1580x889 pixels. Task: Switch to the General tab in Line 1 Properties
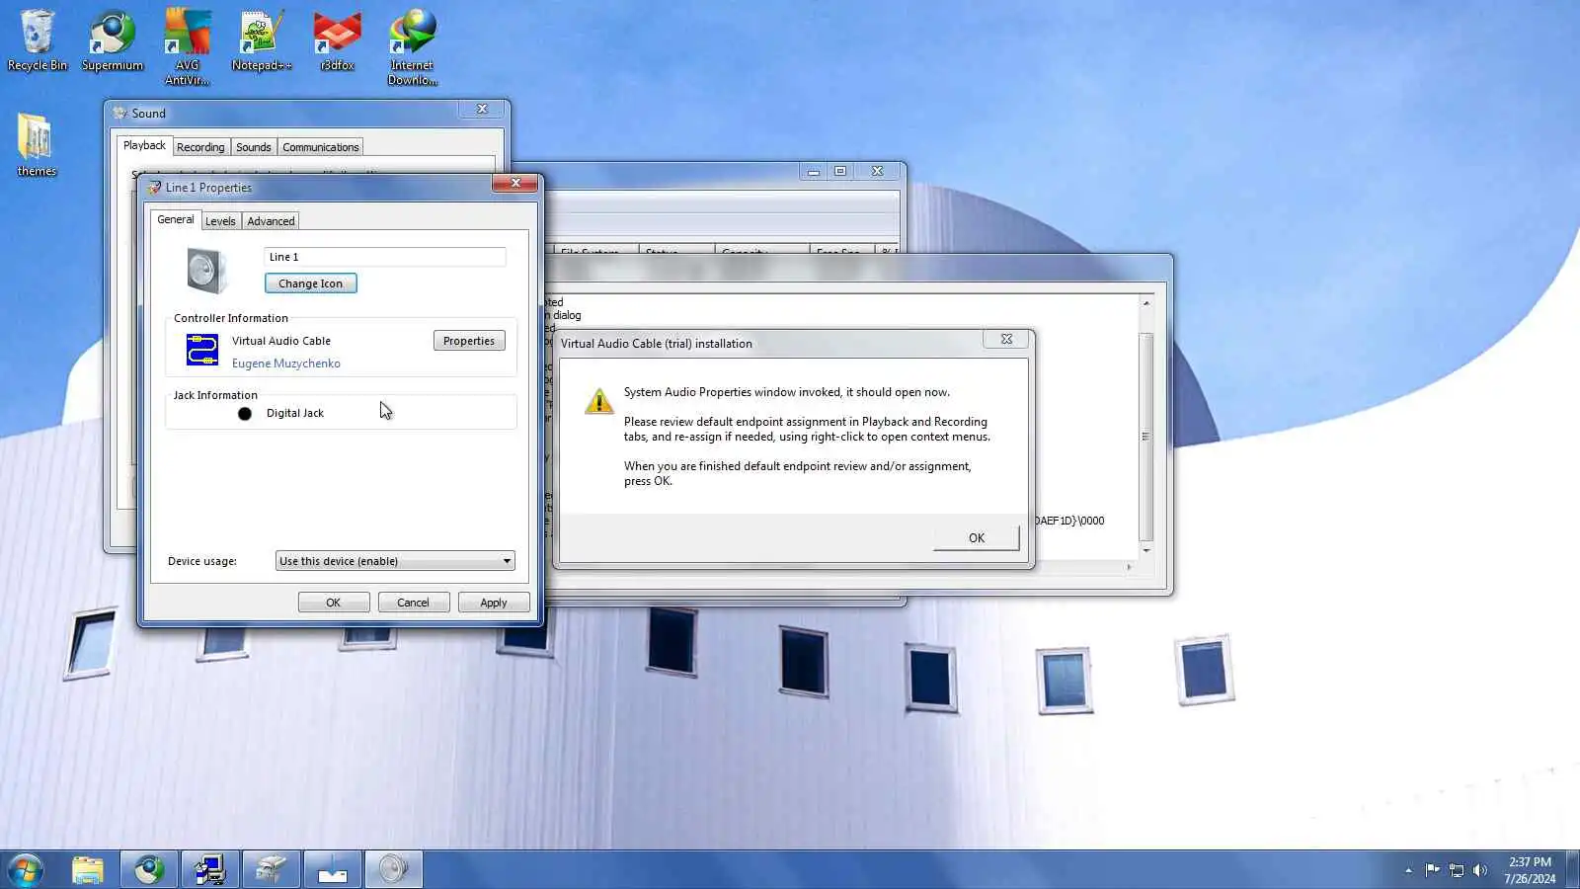[x=176, y=220]
